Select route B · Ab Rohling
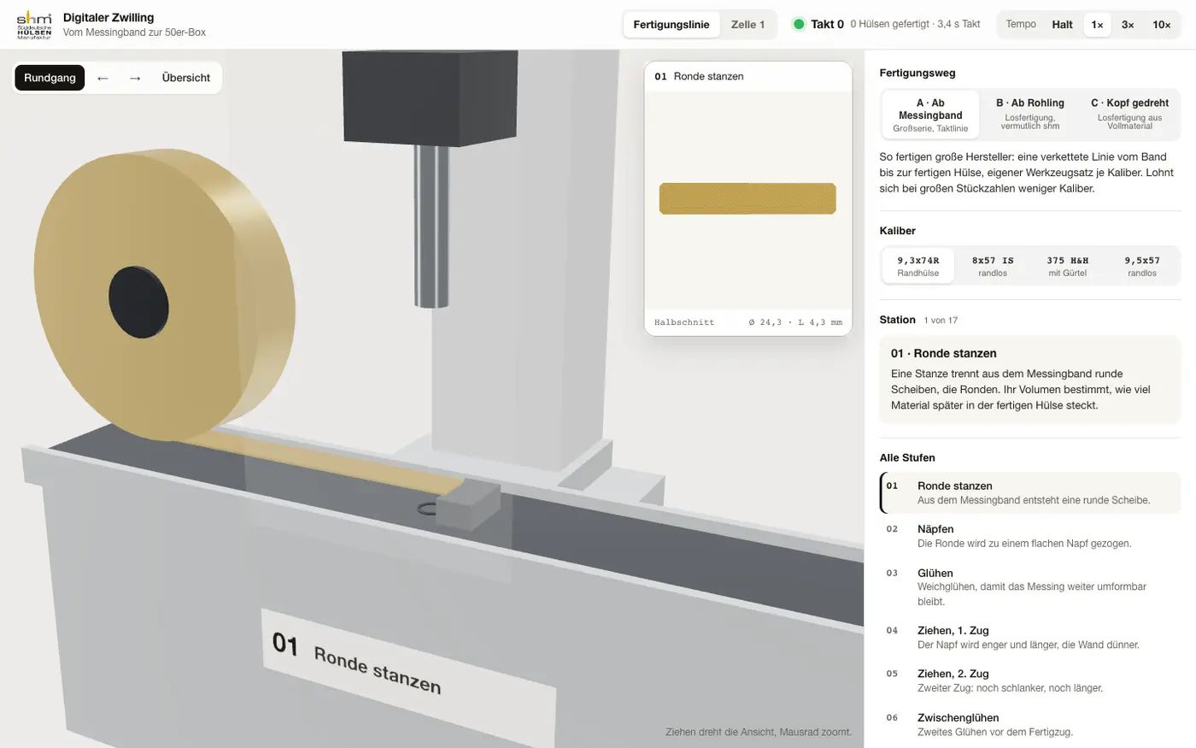 (x=1030, y=115)
